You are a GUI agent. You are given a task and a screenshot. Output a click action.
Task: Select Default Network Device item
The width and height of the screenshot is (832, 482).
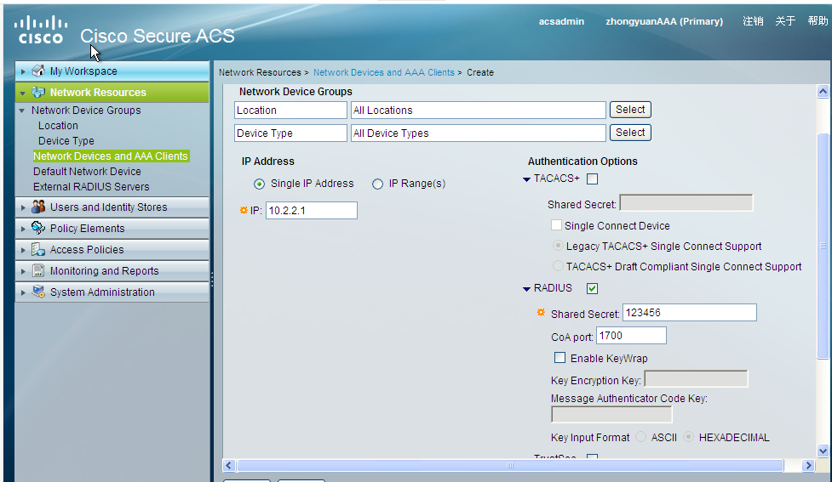[87, 172]
